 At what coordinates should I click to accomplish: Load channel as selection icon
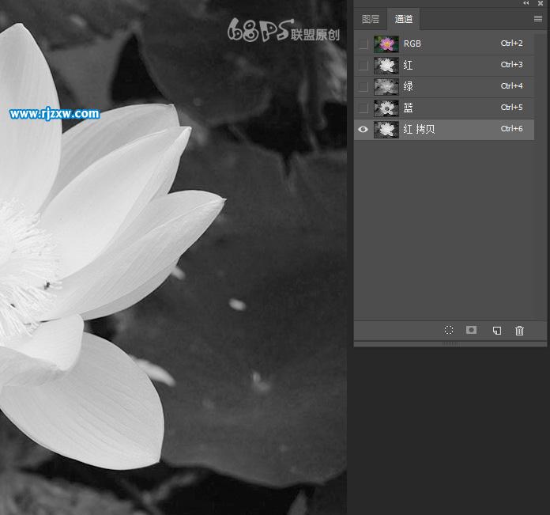pos(449,331)
